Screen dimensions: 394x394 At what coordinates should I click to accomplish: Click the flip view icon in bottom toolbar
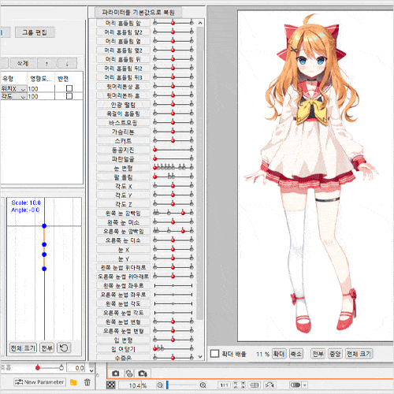(269, 385)
